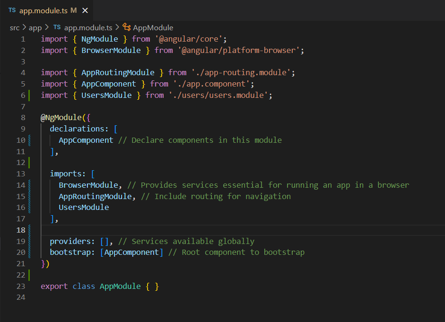445x322 pixels.
Task: Click "src" in the breadcrumb path
Action: point(14,27)
